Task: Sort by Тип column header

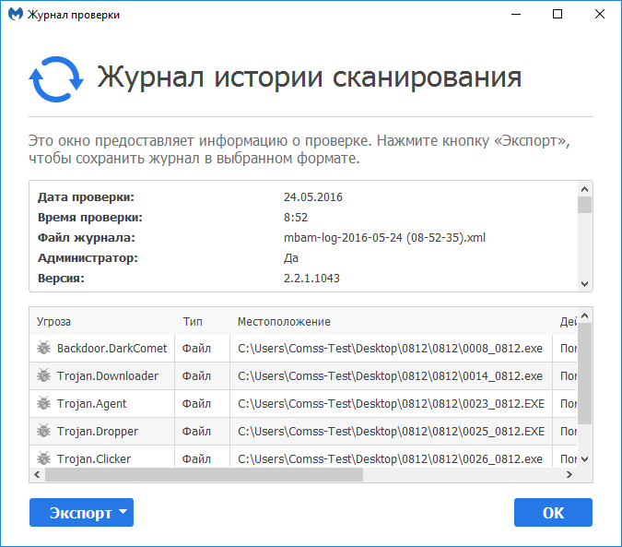Action: (x=193, y=322)
